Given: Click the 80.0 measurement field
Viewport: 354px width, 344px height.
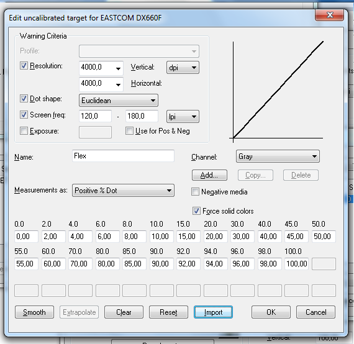Looking at the screenshot, I should [107, 264].
